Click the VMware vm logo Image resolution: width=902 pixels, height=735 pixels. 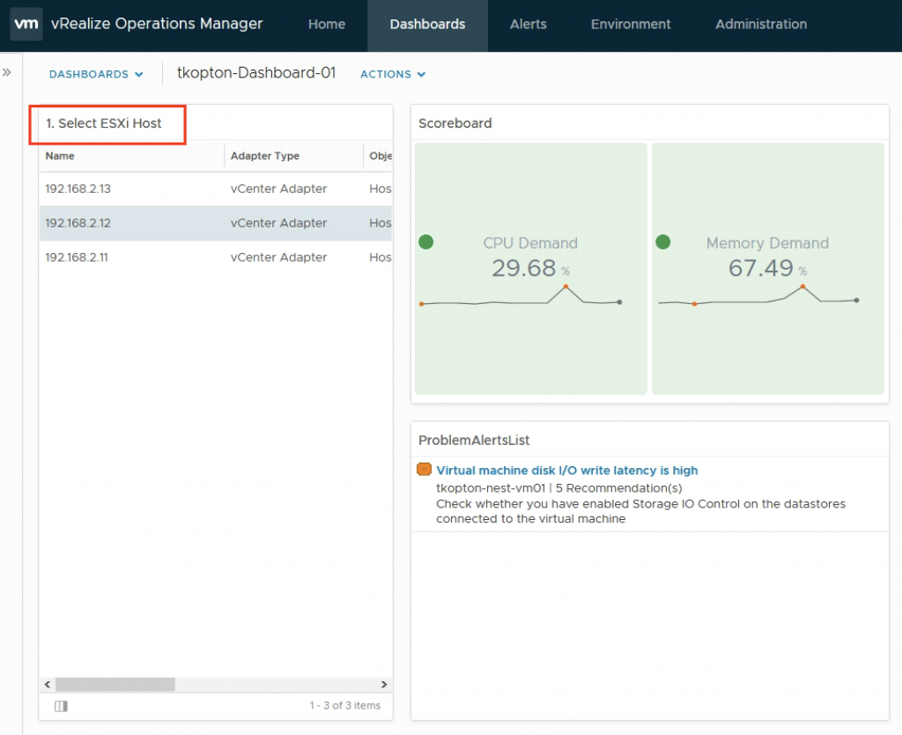(x=26, y=24)
